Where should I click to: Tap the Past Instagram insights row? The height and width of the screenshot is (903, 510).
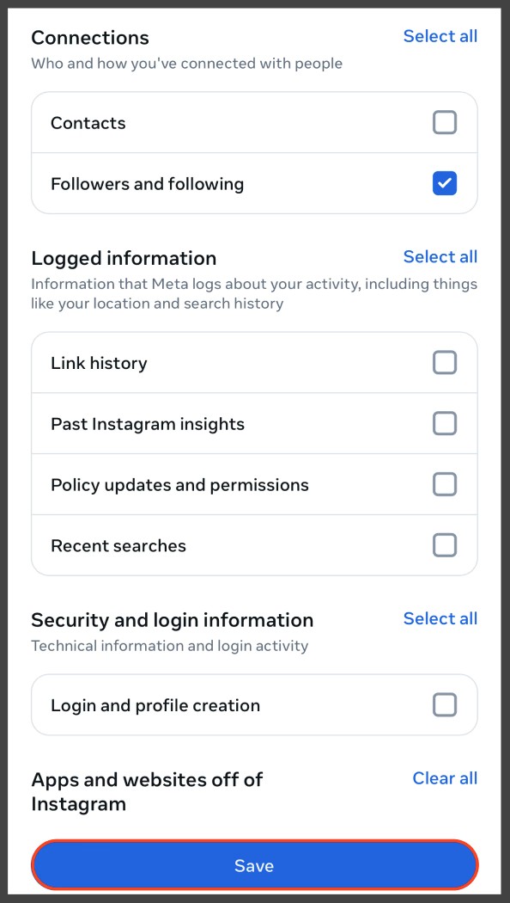click(149, 423)
